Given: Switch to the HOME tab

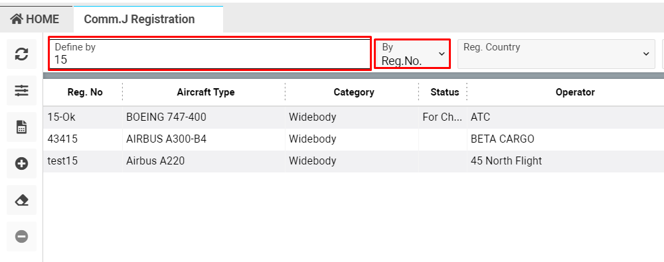Looking at the screenshot, I should click(x=35, y=19).
